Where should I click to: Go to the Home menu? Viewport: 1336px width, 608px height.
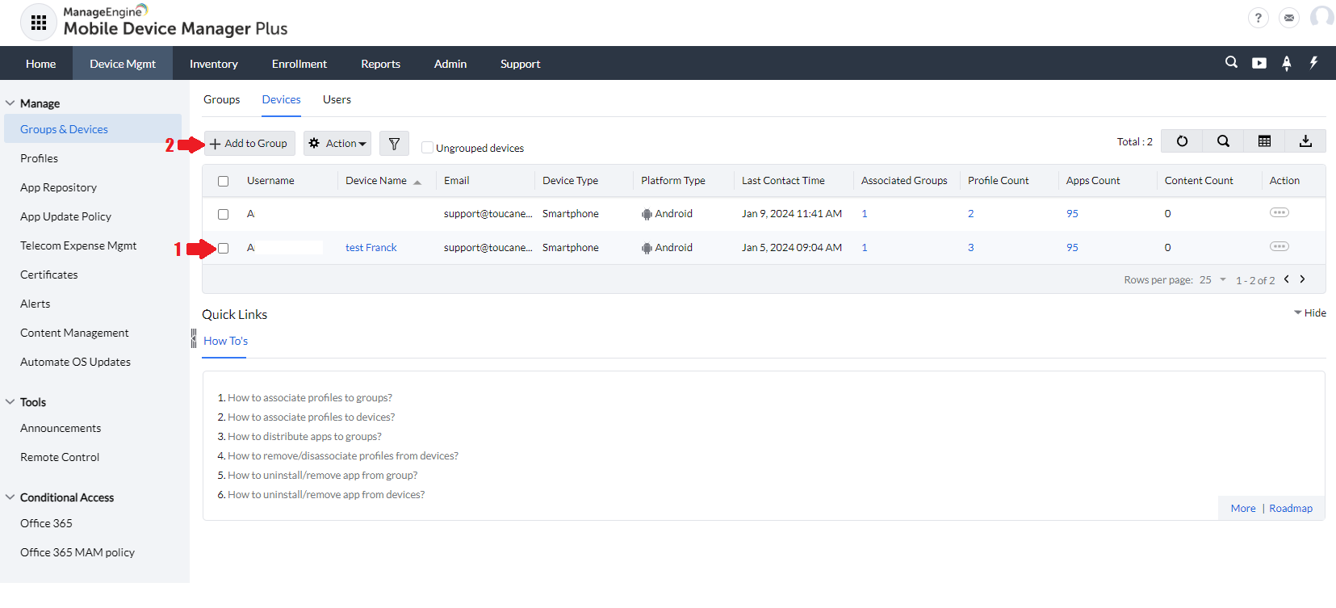[41, 64]
